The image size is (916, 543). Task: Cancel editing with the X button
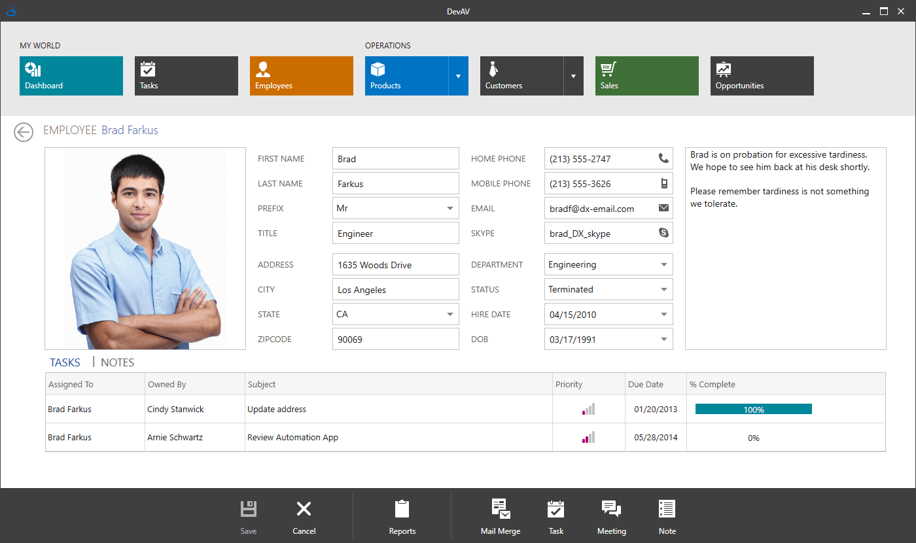pos(304,516)
